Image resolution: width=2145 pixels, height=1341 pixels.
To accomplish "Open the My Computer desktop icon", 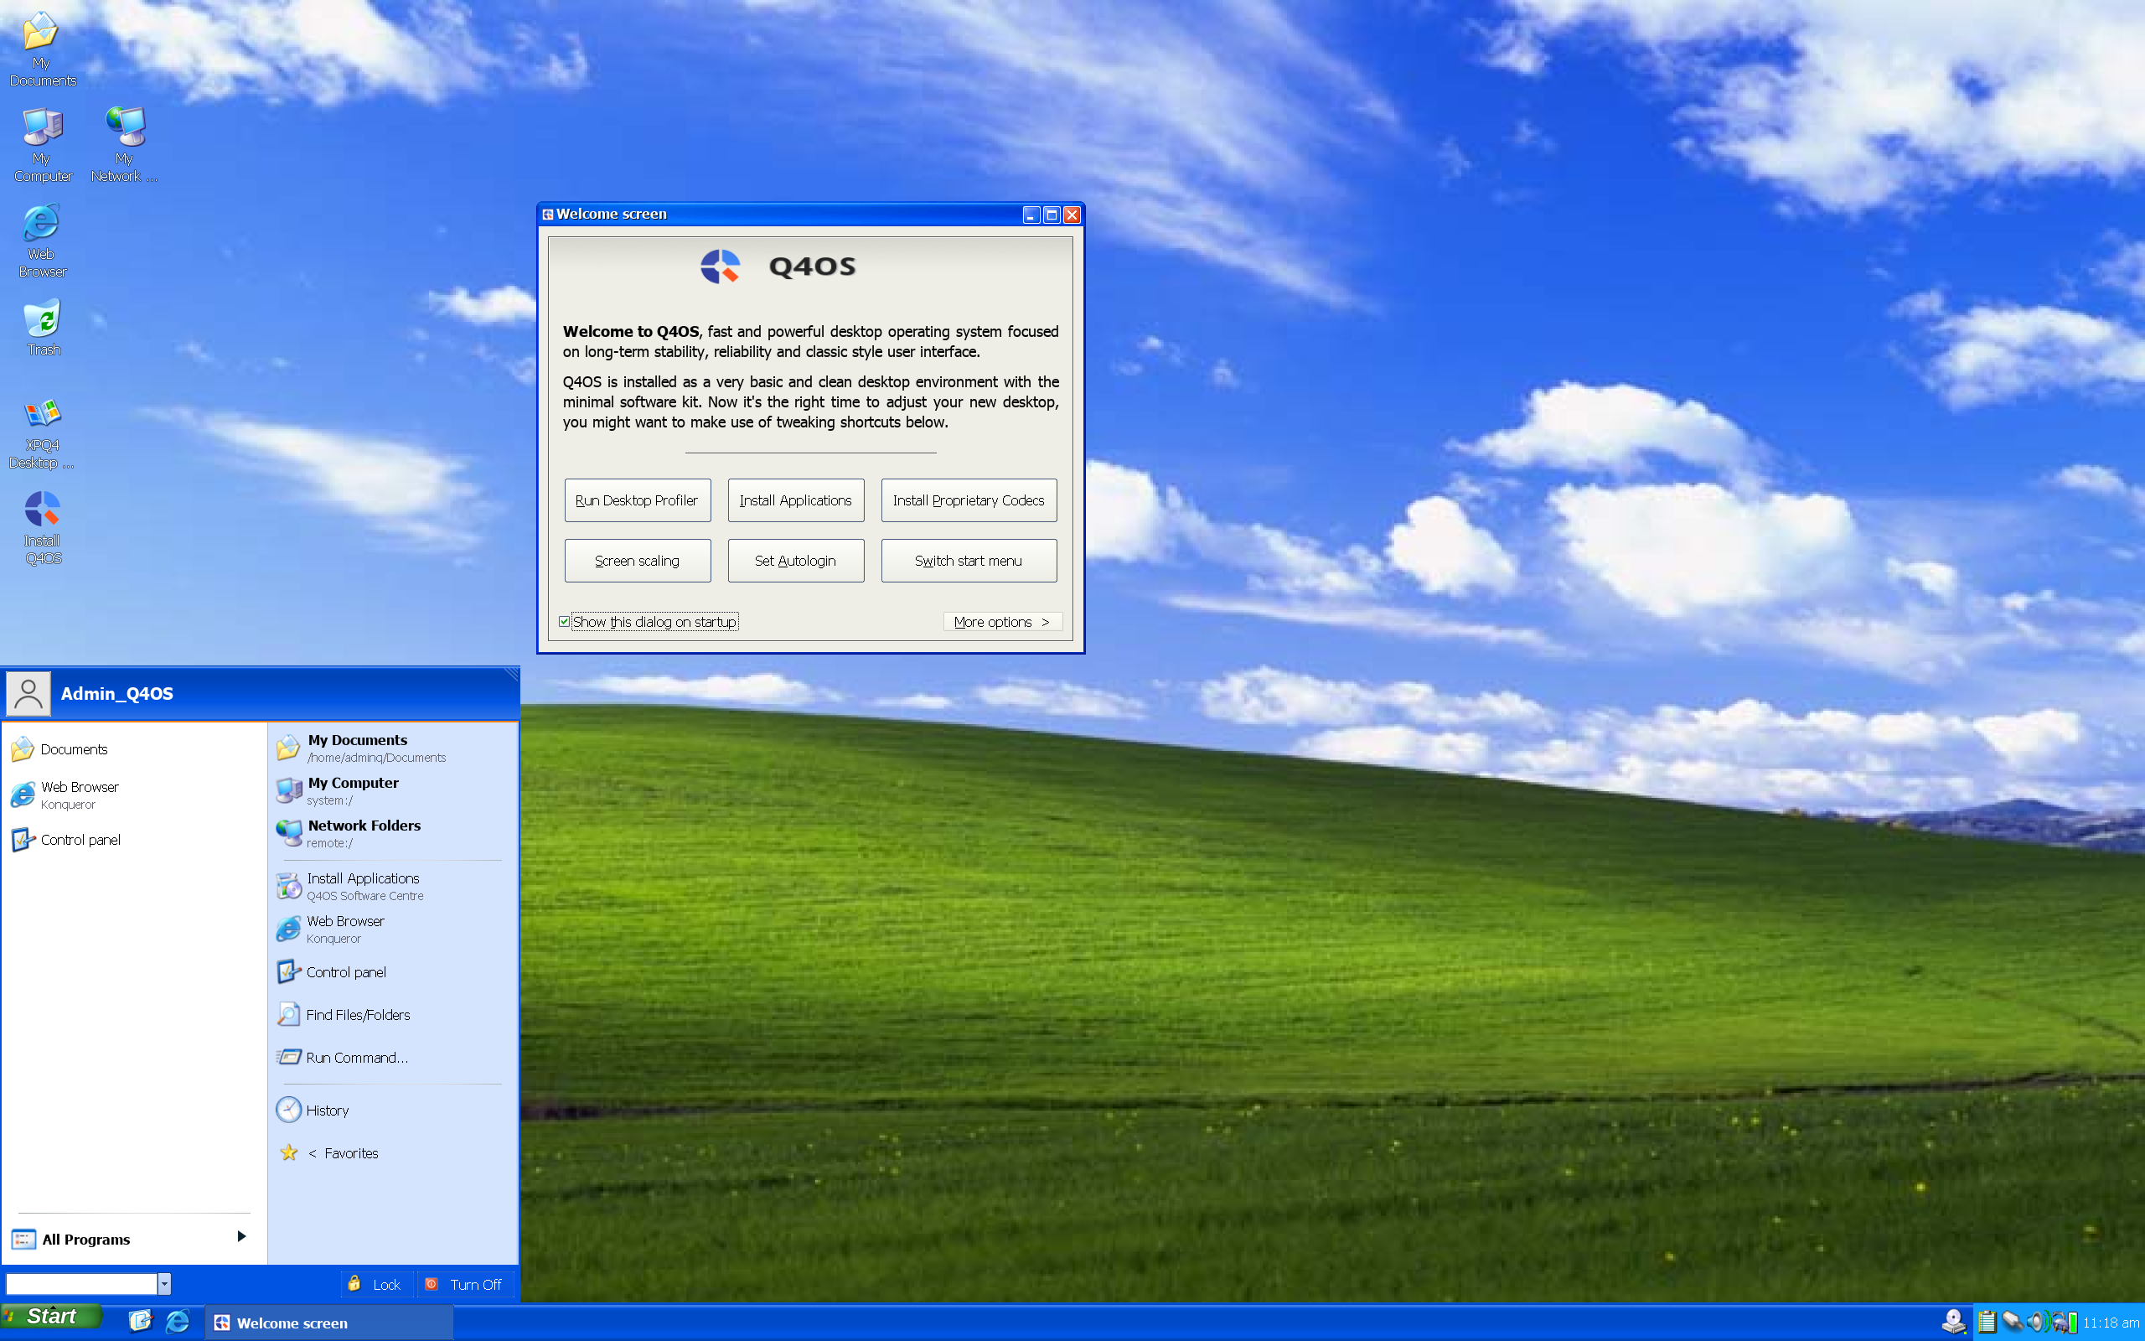I will (43, 144).
